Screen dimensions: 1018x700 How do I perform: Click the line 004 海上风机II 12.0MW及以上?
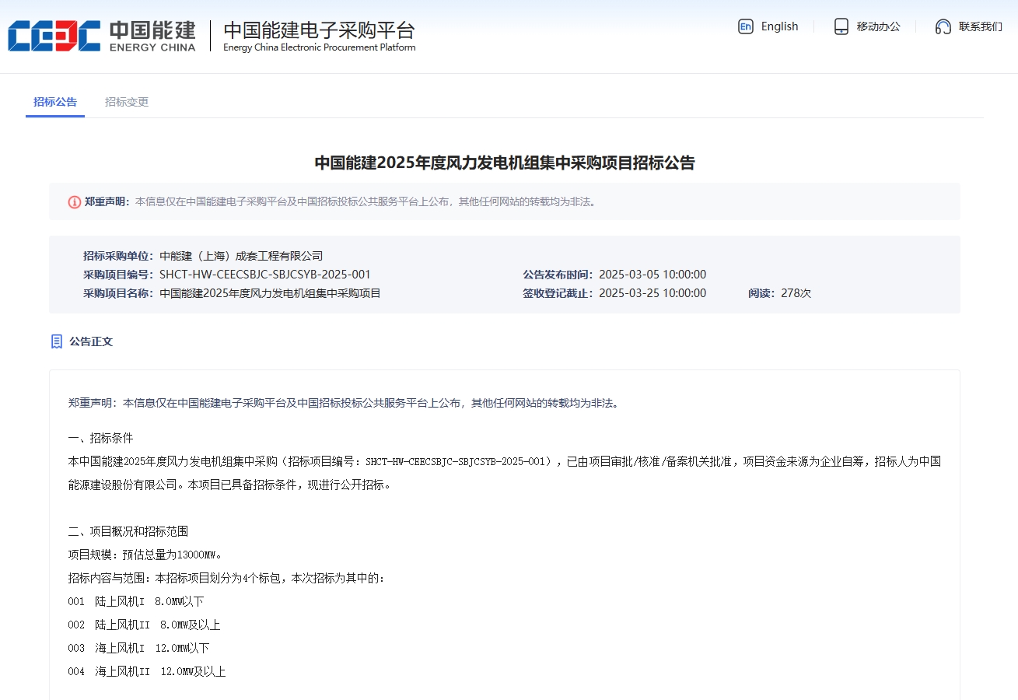(147, 671)
